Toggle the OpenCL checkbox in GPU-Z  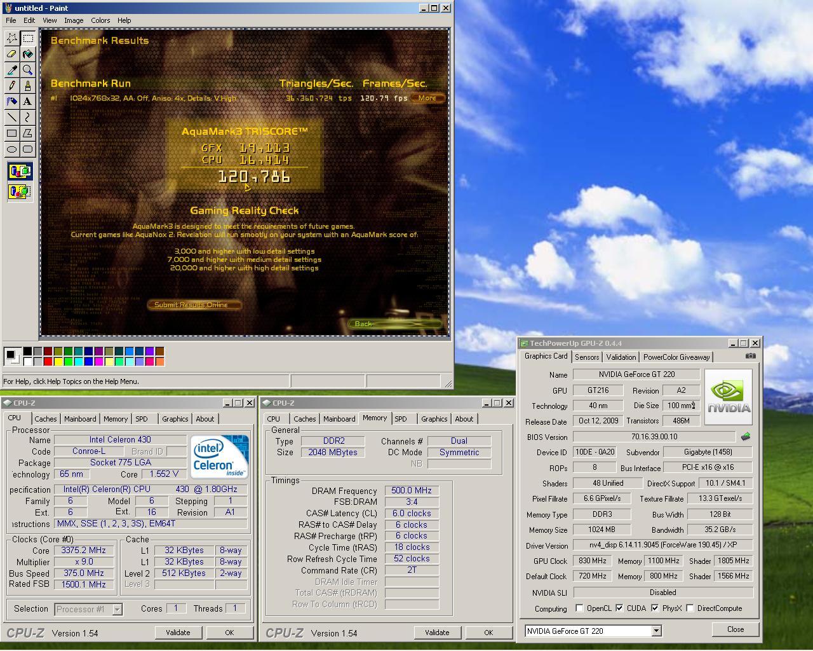click(x=579, y=608)
